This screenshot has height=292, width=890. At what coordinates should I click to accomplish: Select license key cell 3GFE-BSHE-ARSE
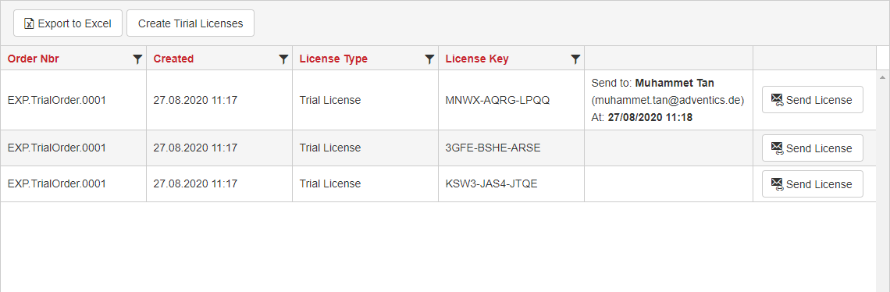coord(511,148)
